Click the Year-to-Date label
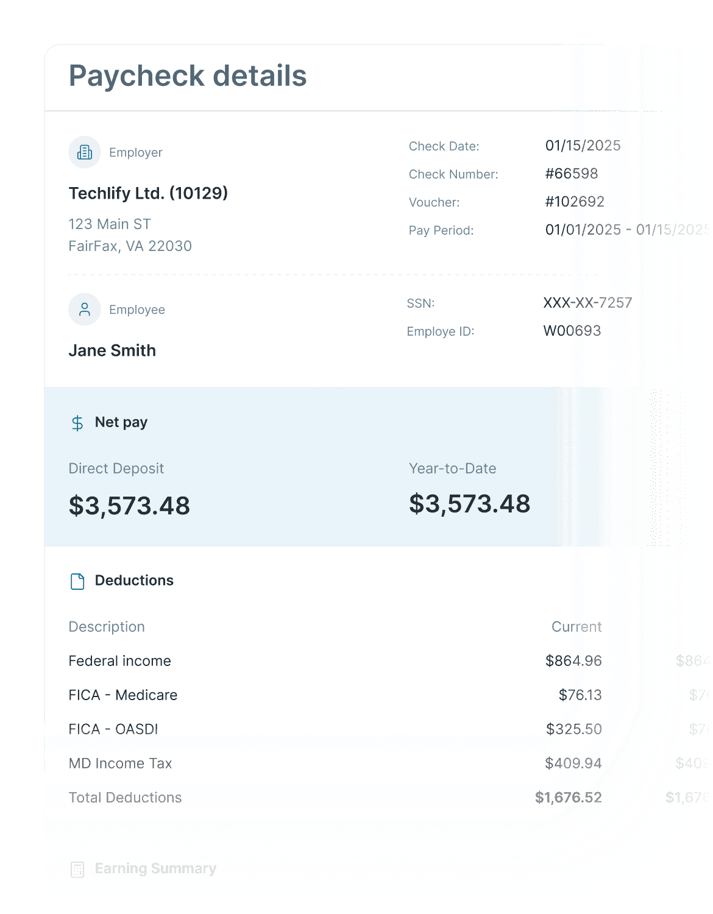The image size is (713, 914). [453, 469]
